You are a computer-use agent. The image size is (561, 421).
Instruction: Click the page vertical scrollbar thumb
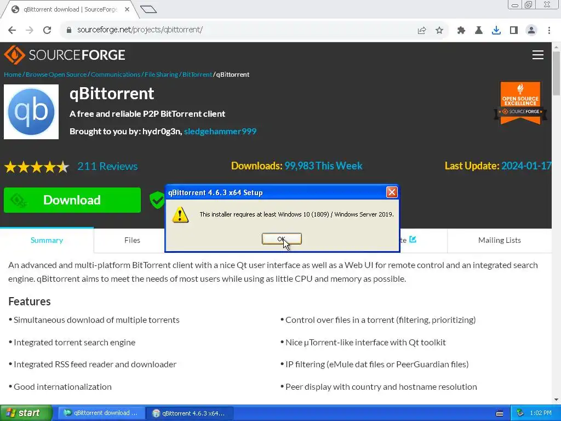tap(556, 73)
